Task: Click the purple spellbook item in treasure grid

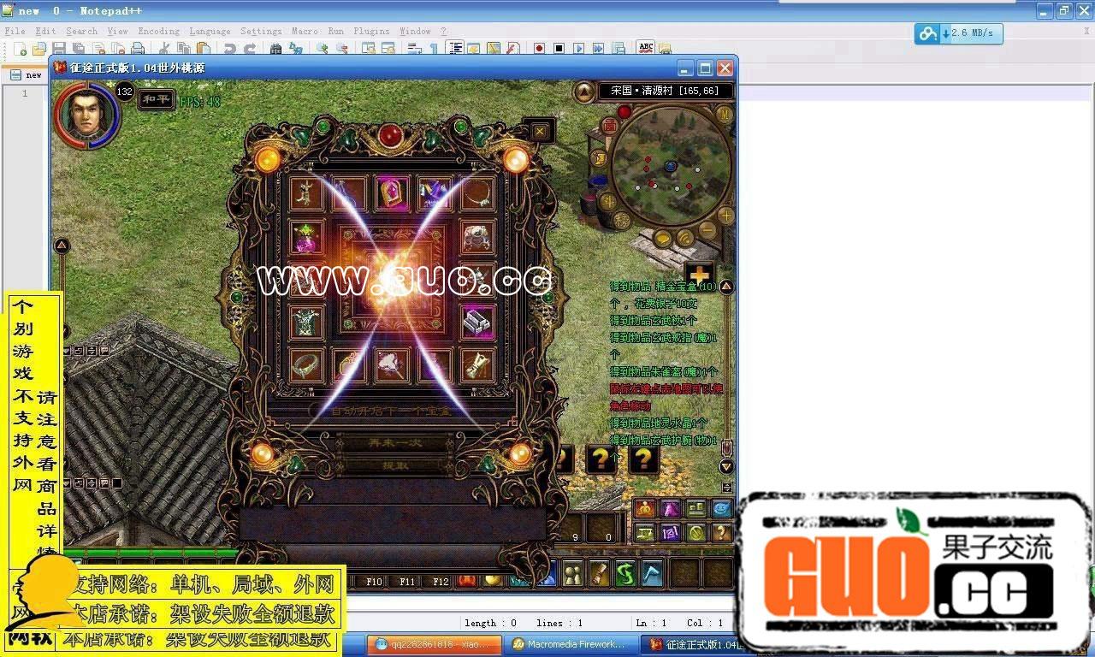Action: (392, 193)
